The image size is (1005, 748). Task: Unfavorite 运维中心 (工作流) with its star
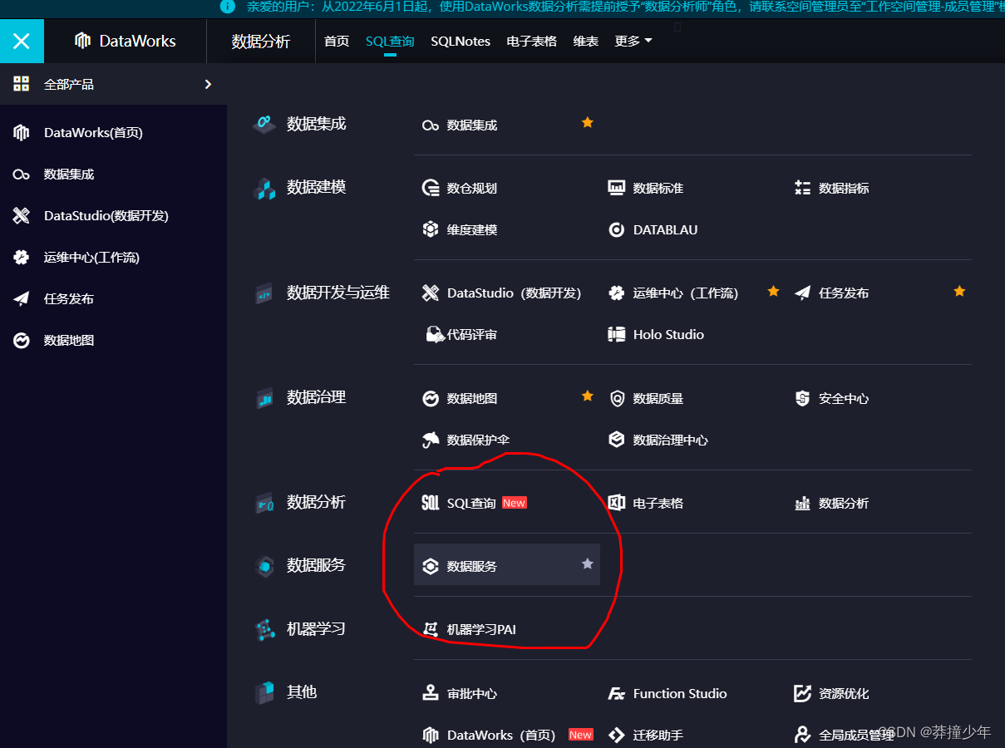(x=774, y=291)
